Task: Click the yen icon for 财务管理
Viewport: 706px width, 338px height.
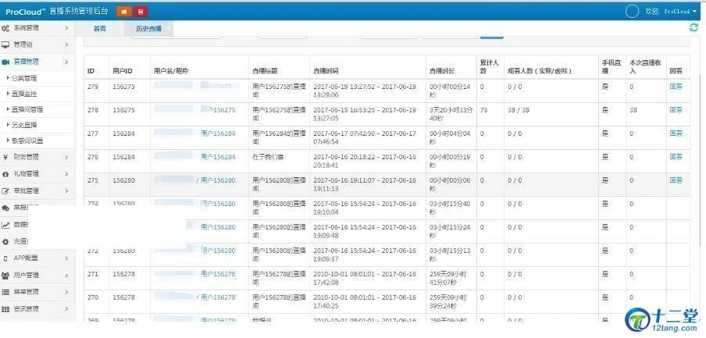Action: point(5,157)
